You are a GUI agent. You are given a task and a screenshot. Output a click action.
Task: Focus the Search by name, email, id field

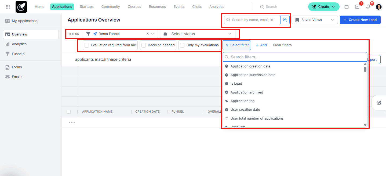(x=252, y=20)
